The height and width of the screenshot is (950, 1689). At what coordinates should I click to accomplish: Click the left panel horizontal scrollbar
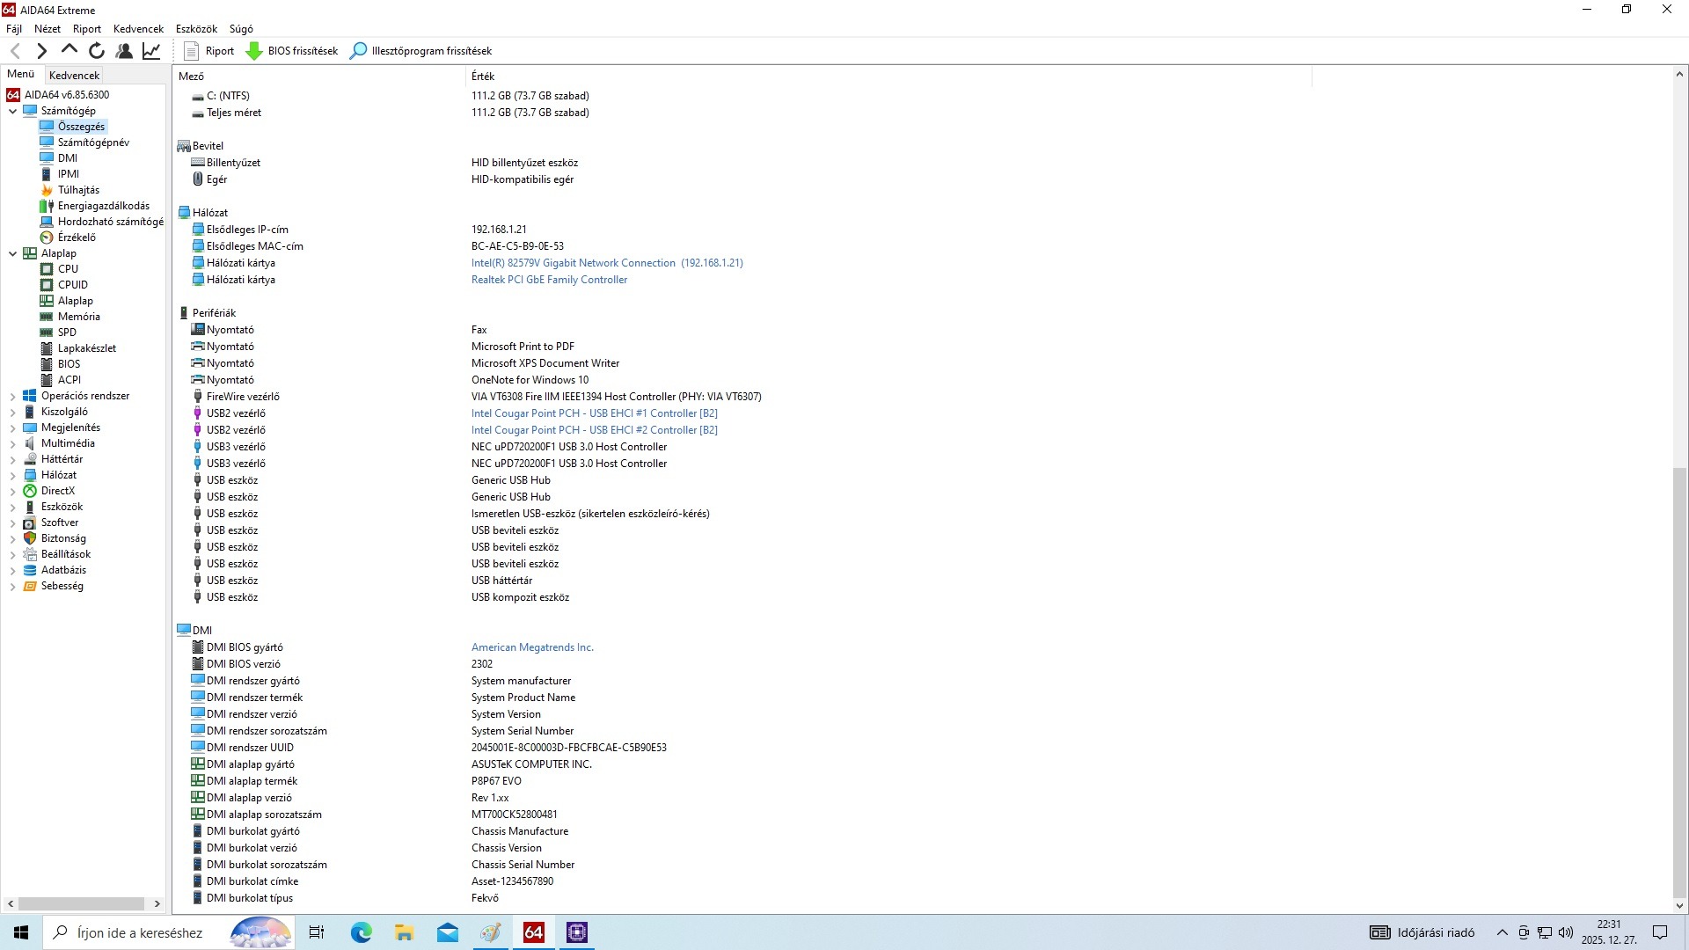point(81,903)
